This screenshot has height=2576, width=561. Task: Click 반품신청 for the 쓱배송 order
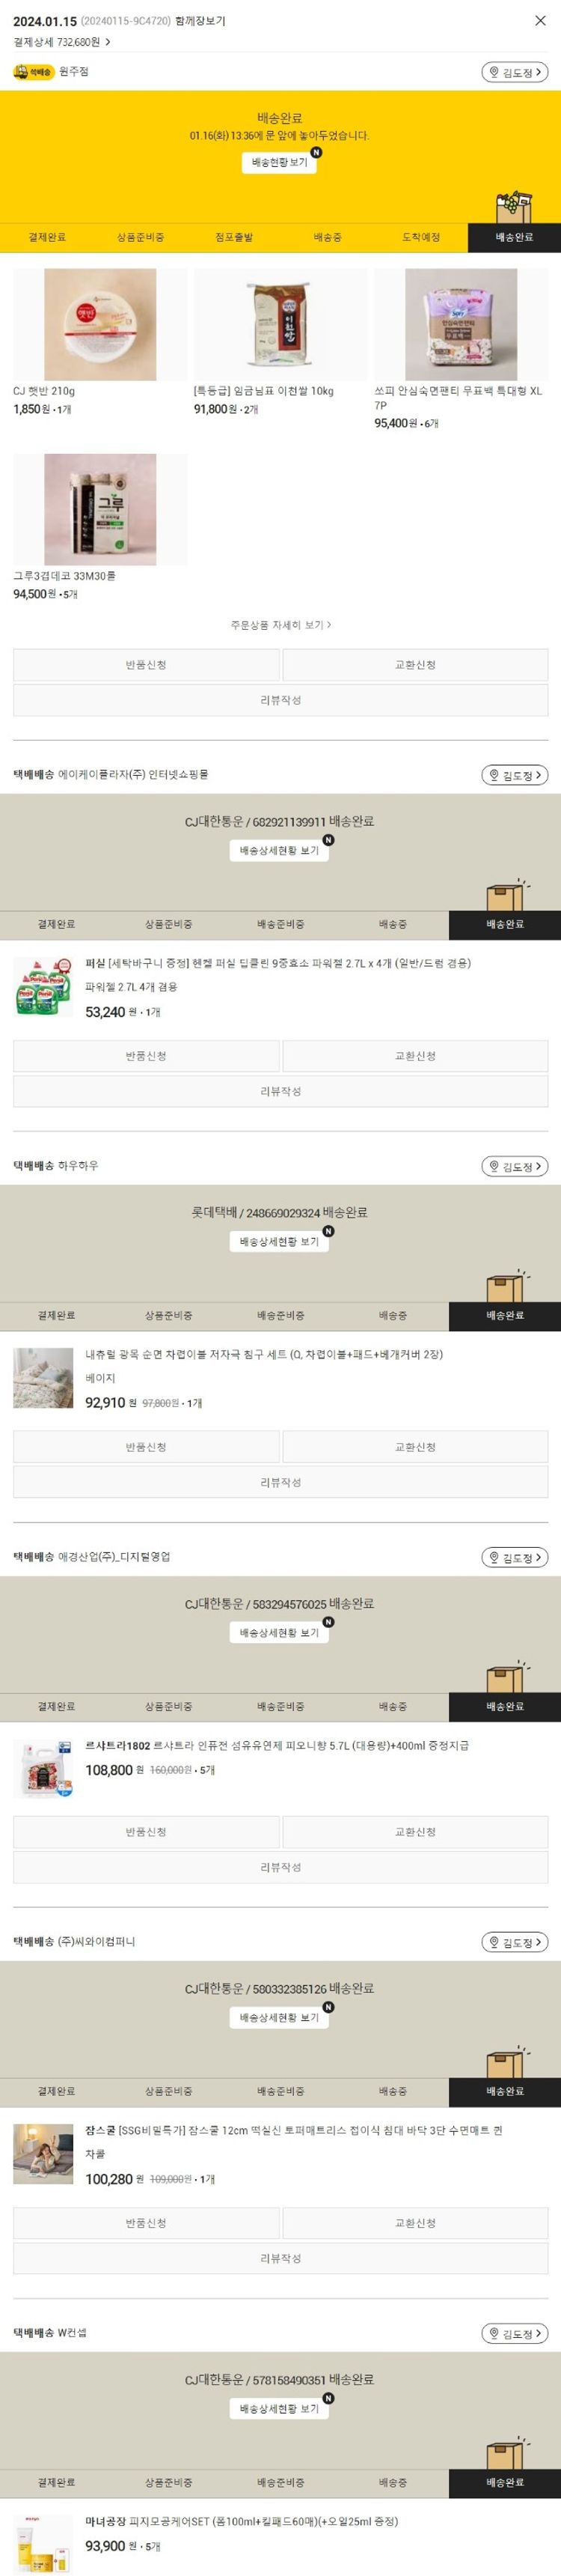click(x=146, y=665)
